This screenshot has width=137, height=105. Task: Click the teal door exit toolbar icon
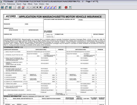(60, 7)
